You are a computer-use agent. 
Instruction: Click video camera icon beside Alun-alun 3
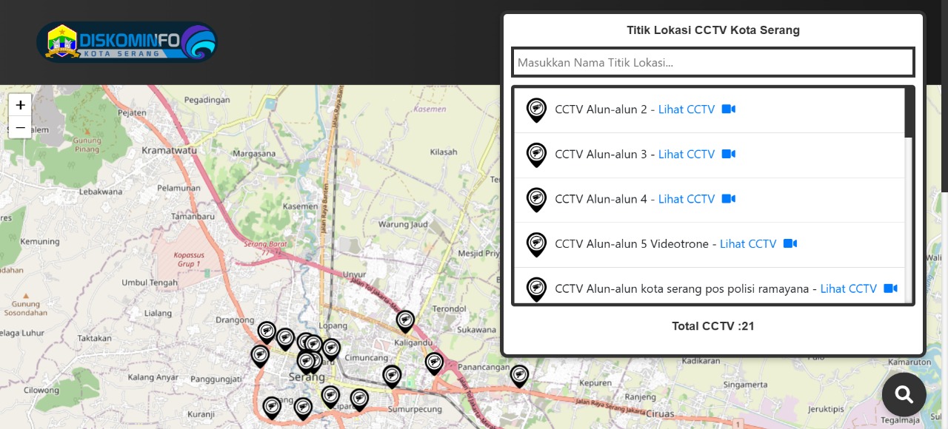tap(729, 155)
